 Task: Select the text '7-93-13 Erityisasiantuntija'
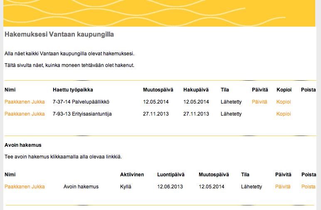coord(82,114)
